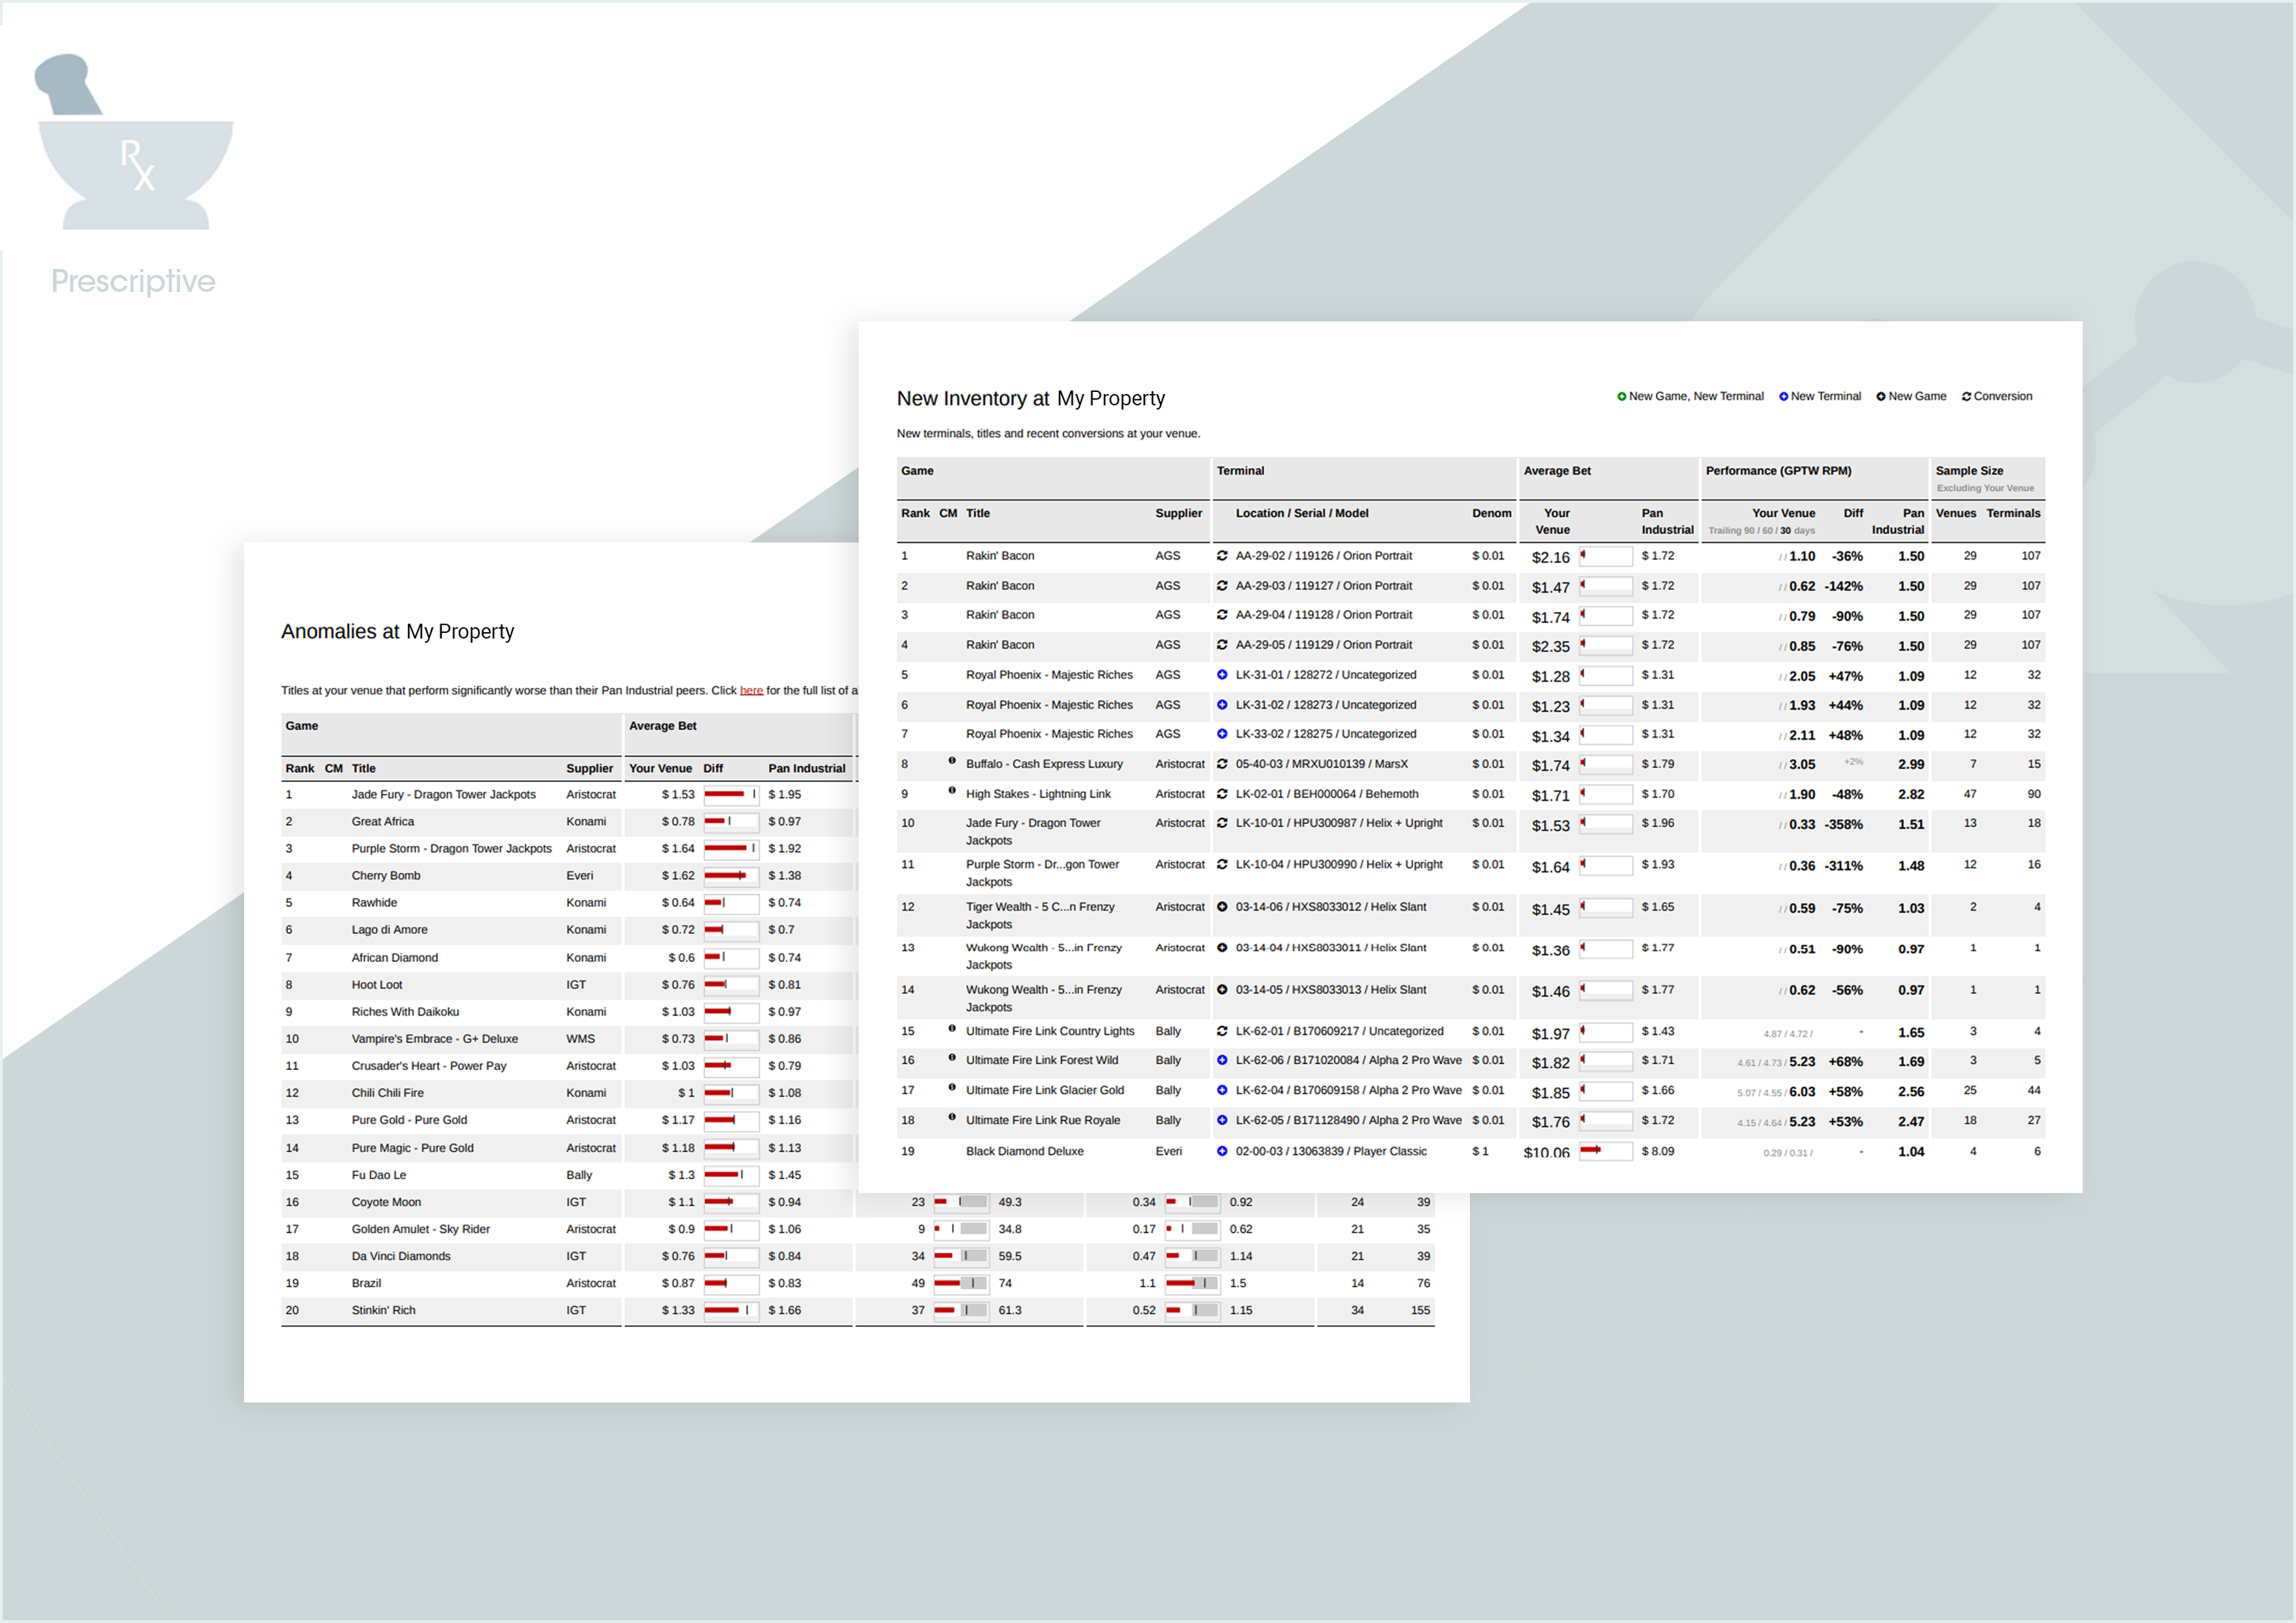This screenshot has width=2296, height=1623.
Task: Click the CM marker on the Buffalo - Cash Express Luxury row
Action: coord(951,761)
